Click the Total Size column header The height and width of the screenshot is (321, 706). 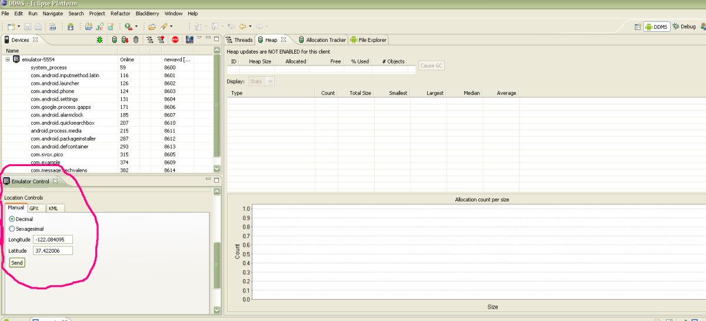click(x=356, y=93)
